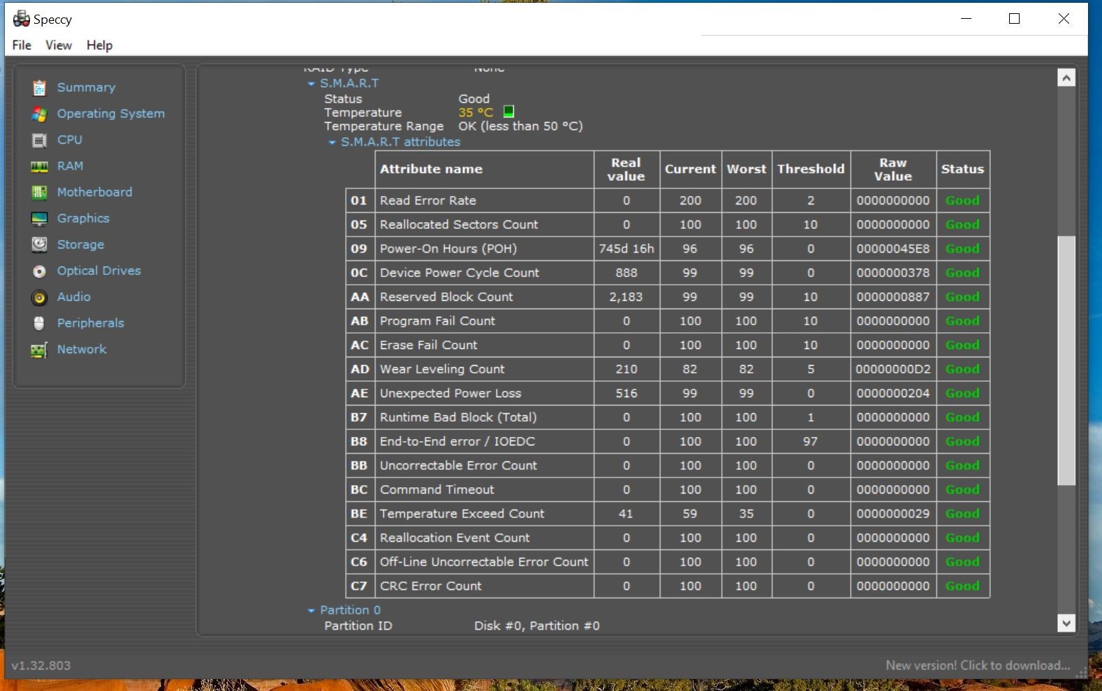Open the Summary section icon

click(x=39, y=88)
